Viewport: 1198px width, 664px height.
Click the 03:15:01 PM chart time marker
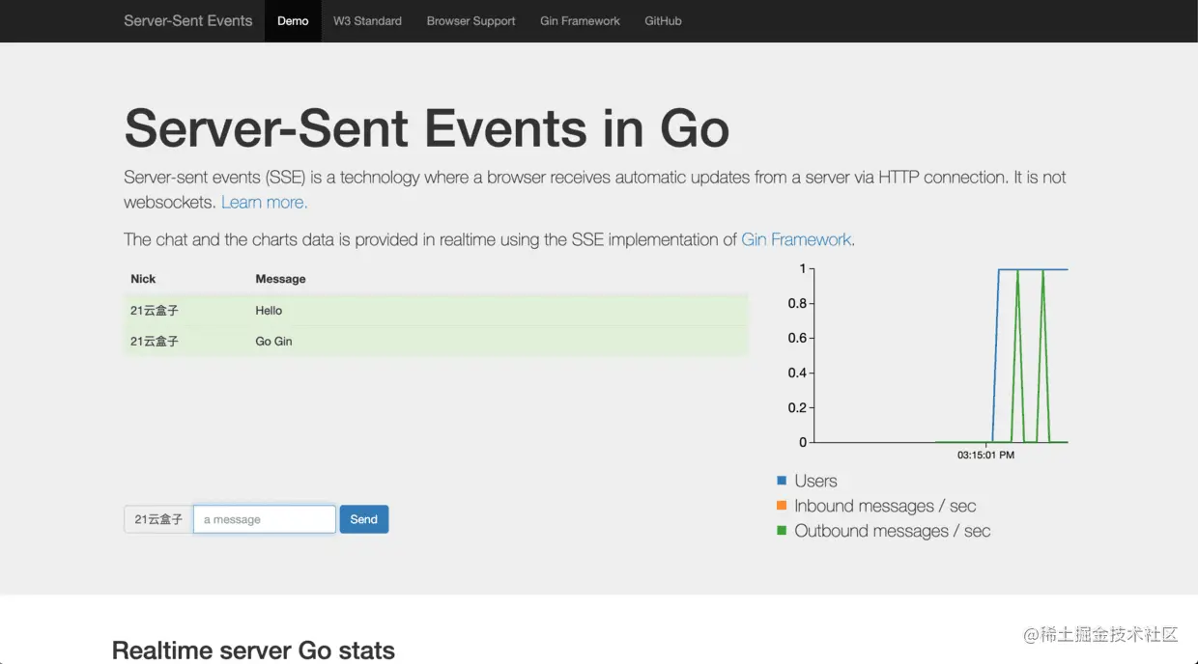coord(985,455)
